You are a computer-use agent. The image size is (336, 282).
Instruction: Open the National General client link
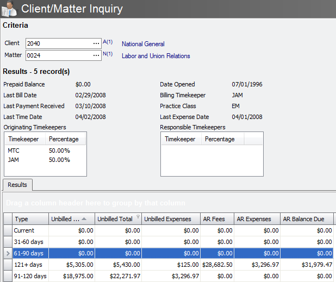point(143,44)
